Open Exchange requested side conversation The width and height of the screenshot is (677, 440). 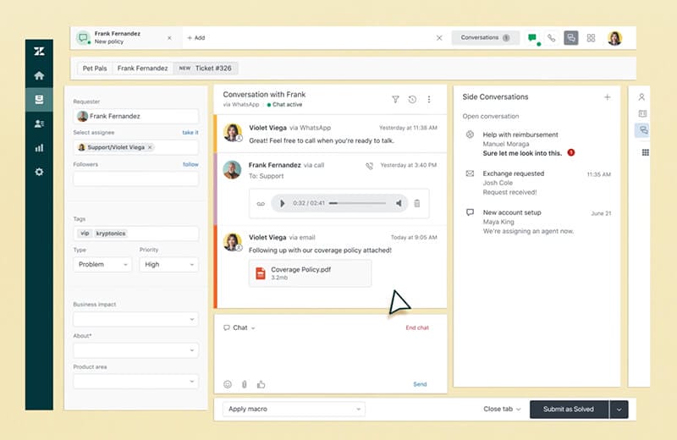537,183
